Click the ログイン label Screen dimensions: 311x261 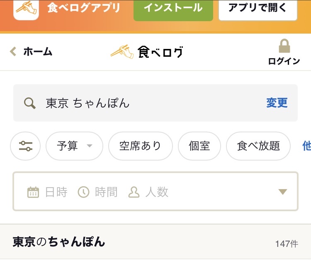click(284, 61)
